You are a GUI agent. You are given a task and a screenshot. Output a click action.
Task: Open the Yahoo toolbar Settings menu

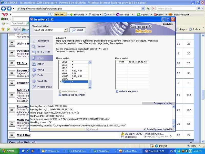click(x=95, y=15)
